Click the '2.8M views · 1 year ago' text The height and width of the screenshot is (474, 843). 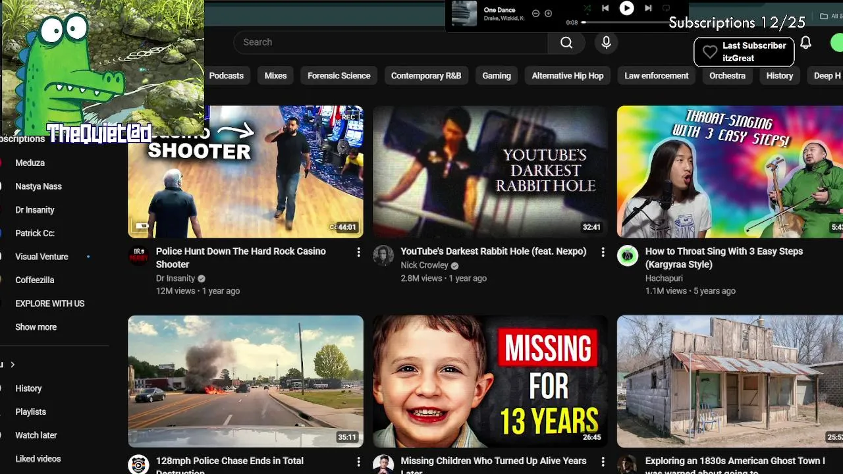[443, 278]
